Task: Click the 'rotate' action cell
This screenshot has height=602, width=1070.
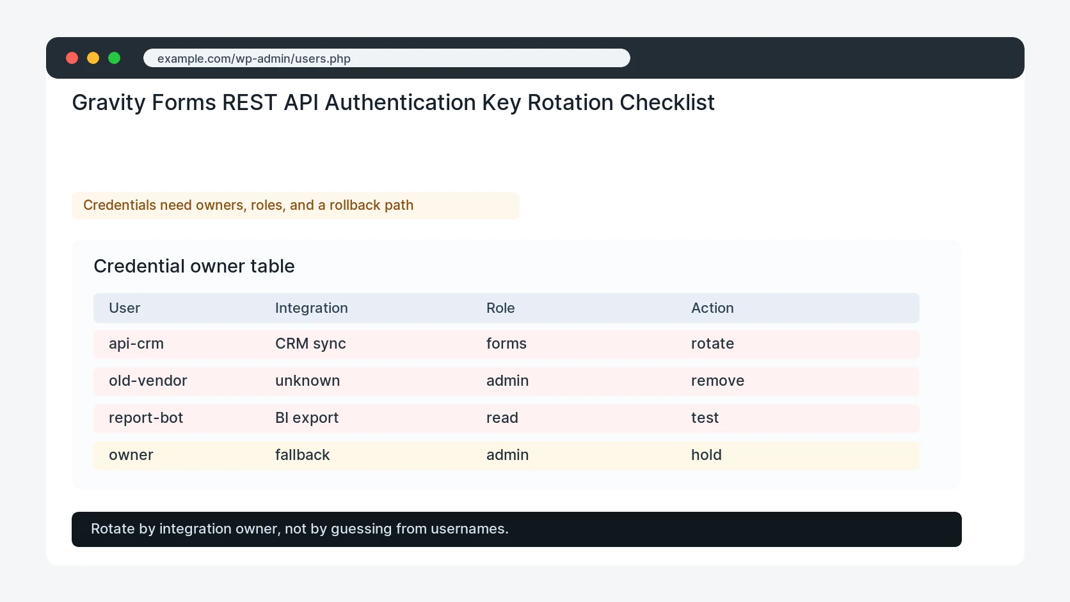Action: point(712,344)
